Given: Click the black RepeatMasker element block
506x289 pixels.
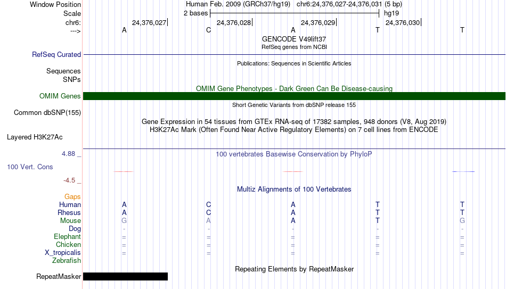Looking at the screenshot, I should click(126, 276).
